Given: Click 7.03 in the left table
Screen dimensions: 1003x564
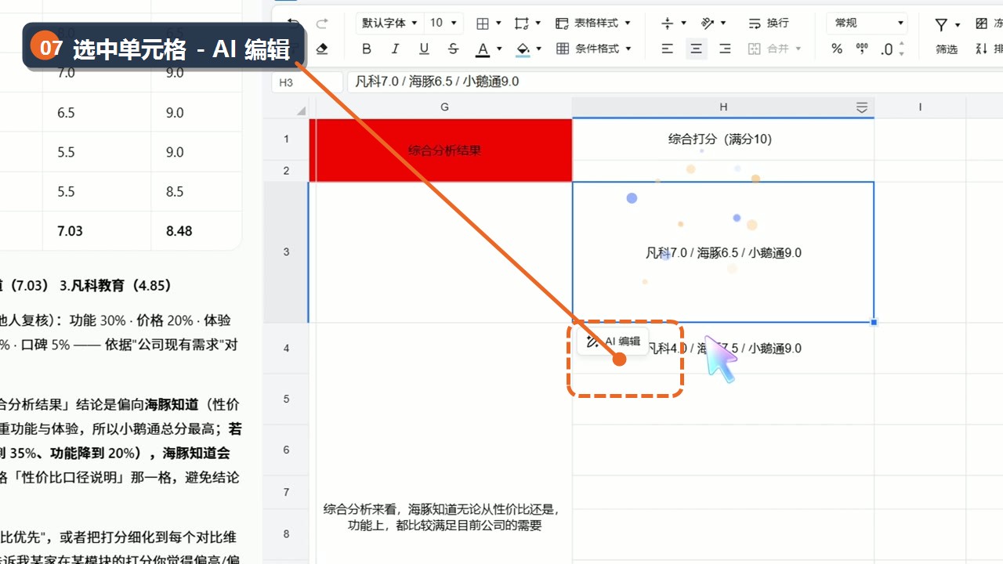Looking at the screenshot, I should (70, 231).
